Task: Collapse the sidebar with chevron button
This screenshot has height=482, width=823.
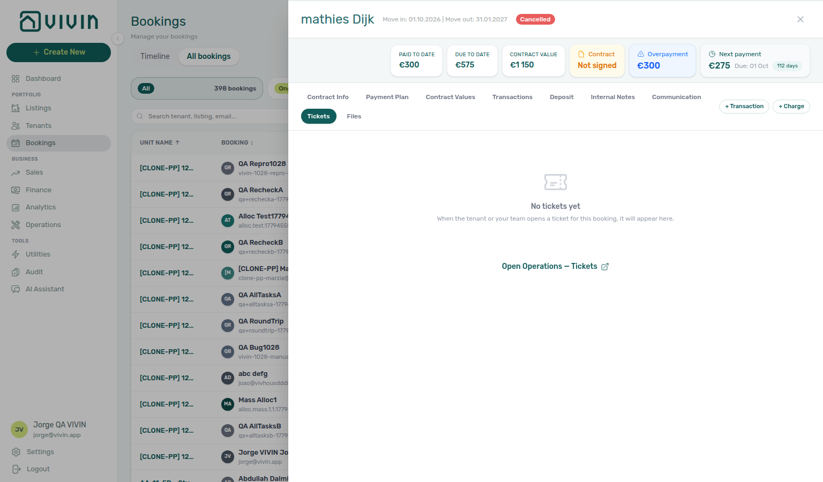Action: point(118,39)
